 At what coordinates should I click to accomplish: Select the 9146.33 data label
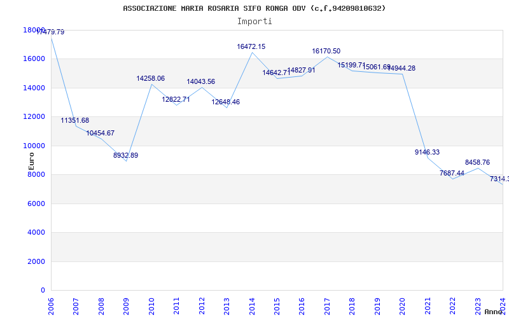(427, 152)
